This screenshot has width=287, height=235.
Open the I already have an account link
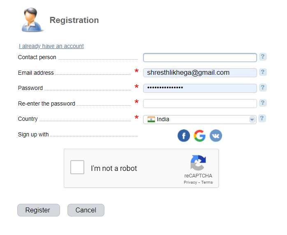(51, 46)
